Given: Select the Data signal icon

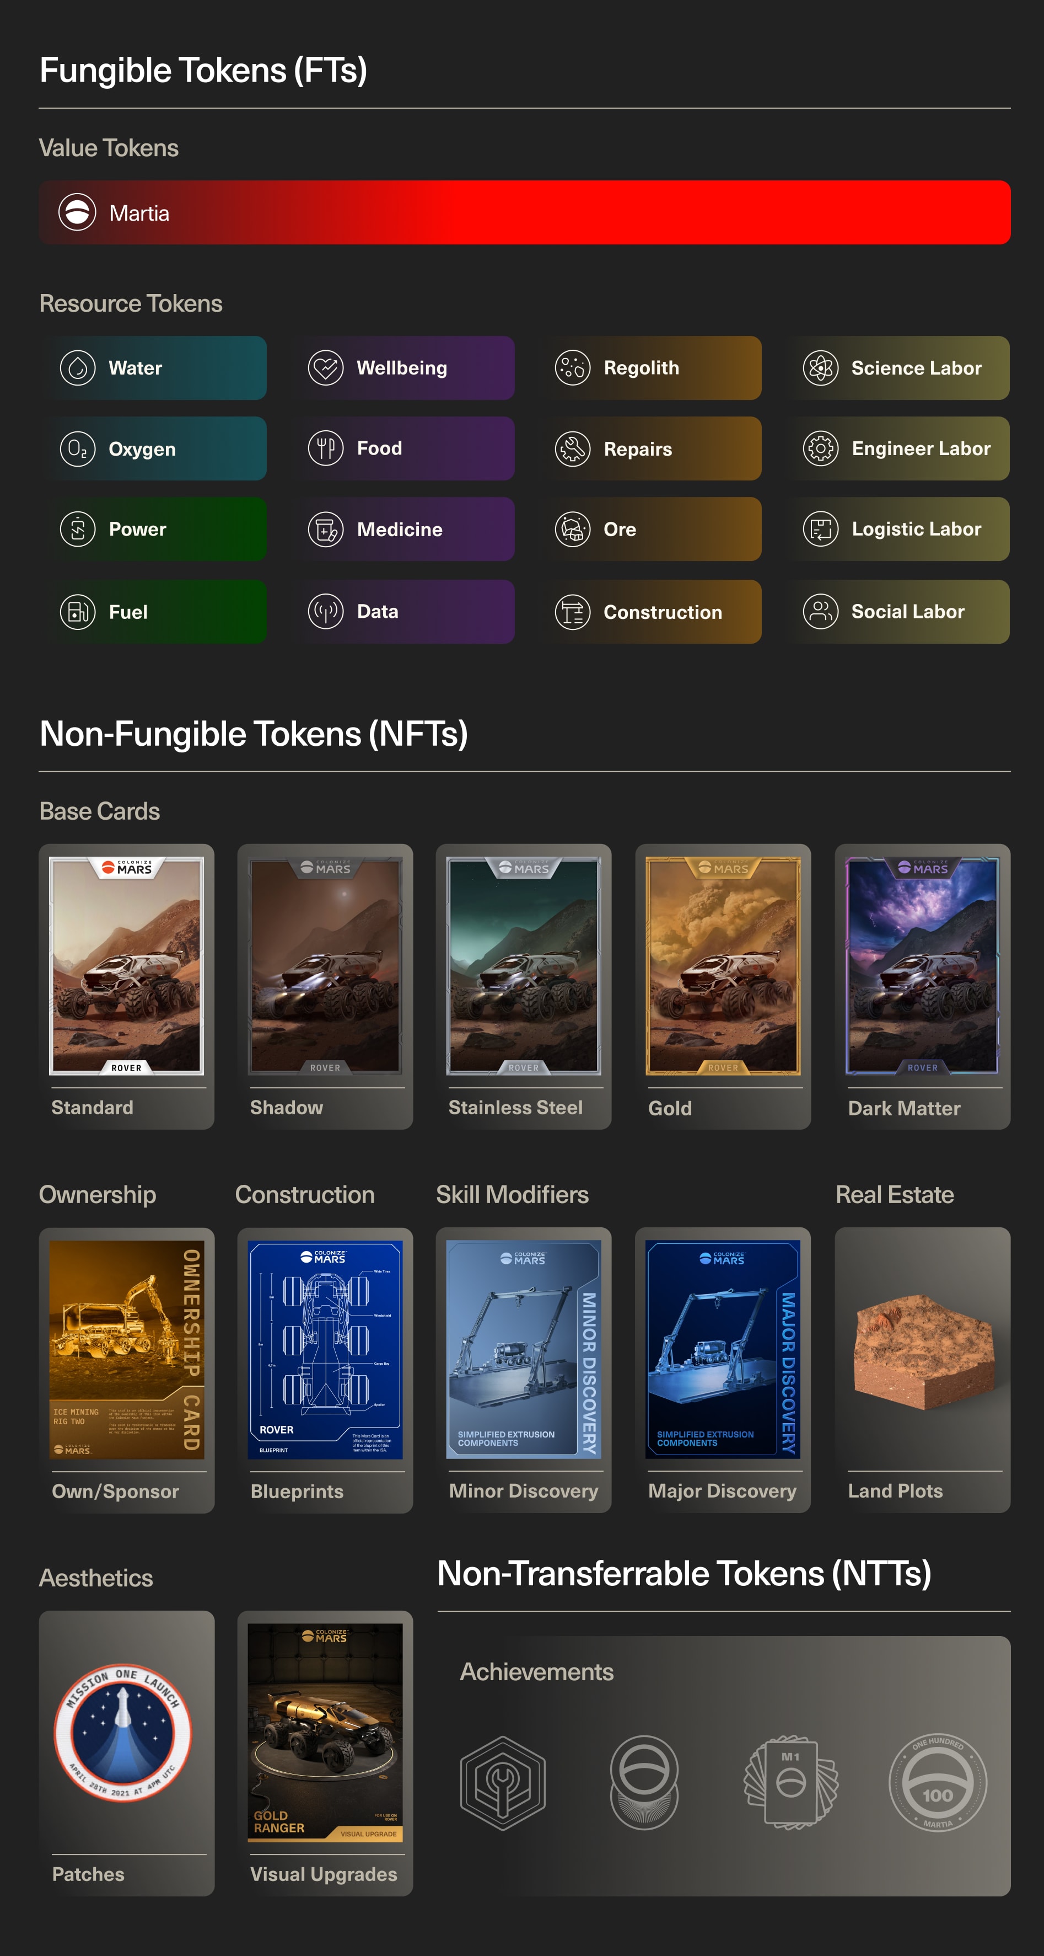Looking at the screenshot, I should click(325, 611).
